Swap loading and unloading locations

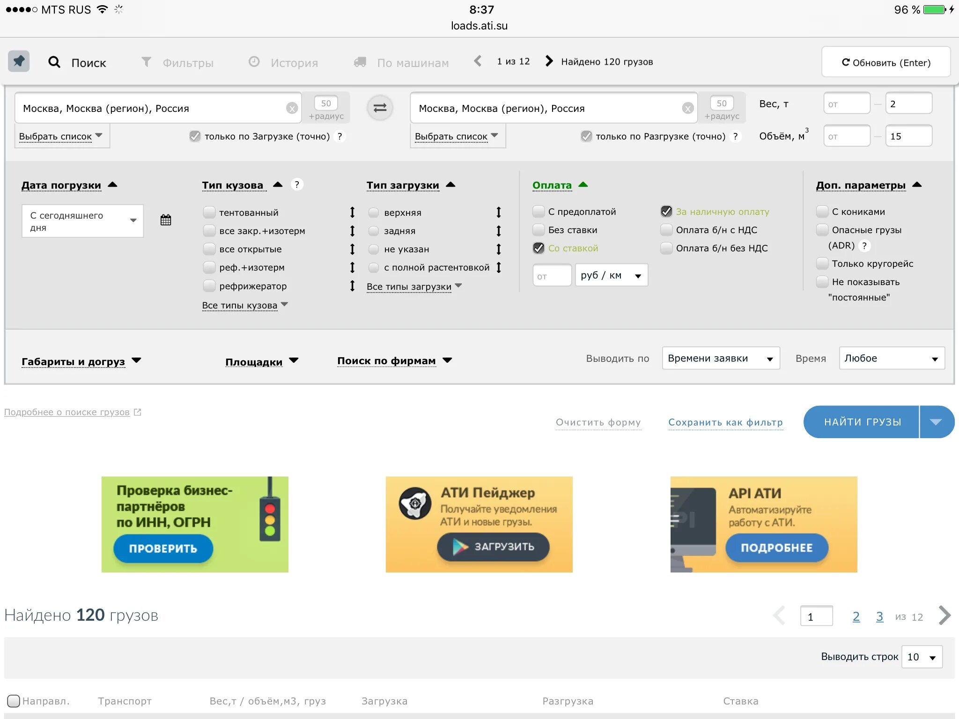380,108
